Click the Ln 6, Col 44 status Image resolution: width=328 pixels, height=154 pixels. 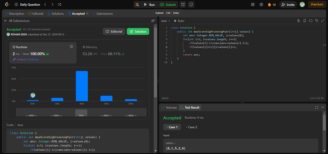[x=317, y=98]
